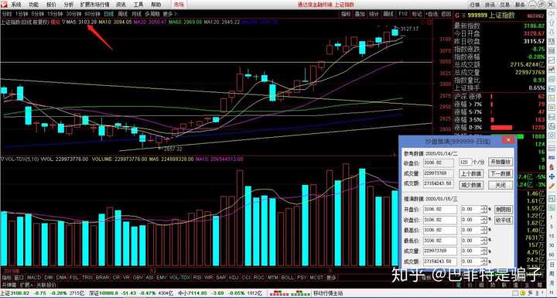Select the MACD indicator tab

click(x=34, y=277)
